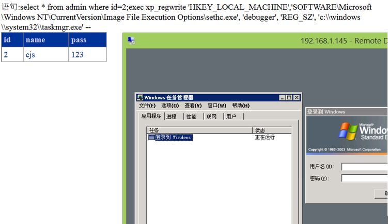Open the 选项(O) menu in Task Manager
Viewport: 388px width, 224px height.
(170, 106)
